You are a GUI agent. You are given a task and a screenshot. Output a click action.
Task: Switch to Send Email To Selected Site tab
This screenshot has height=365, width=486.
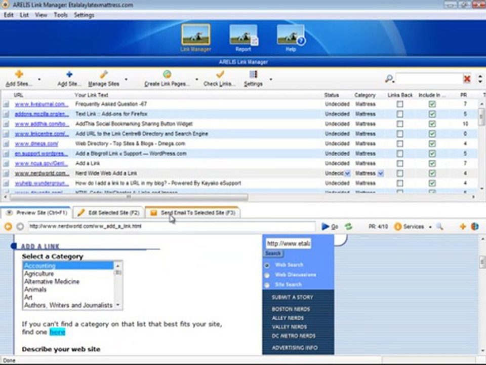[192, 212]
